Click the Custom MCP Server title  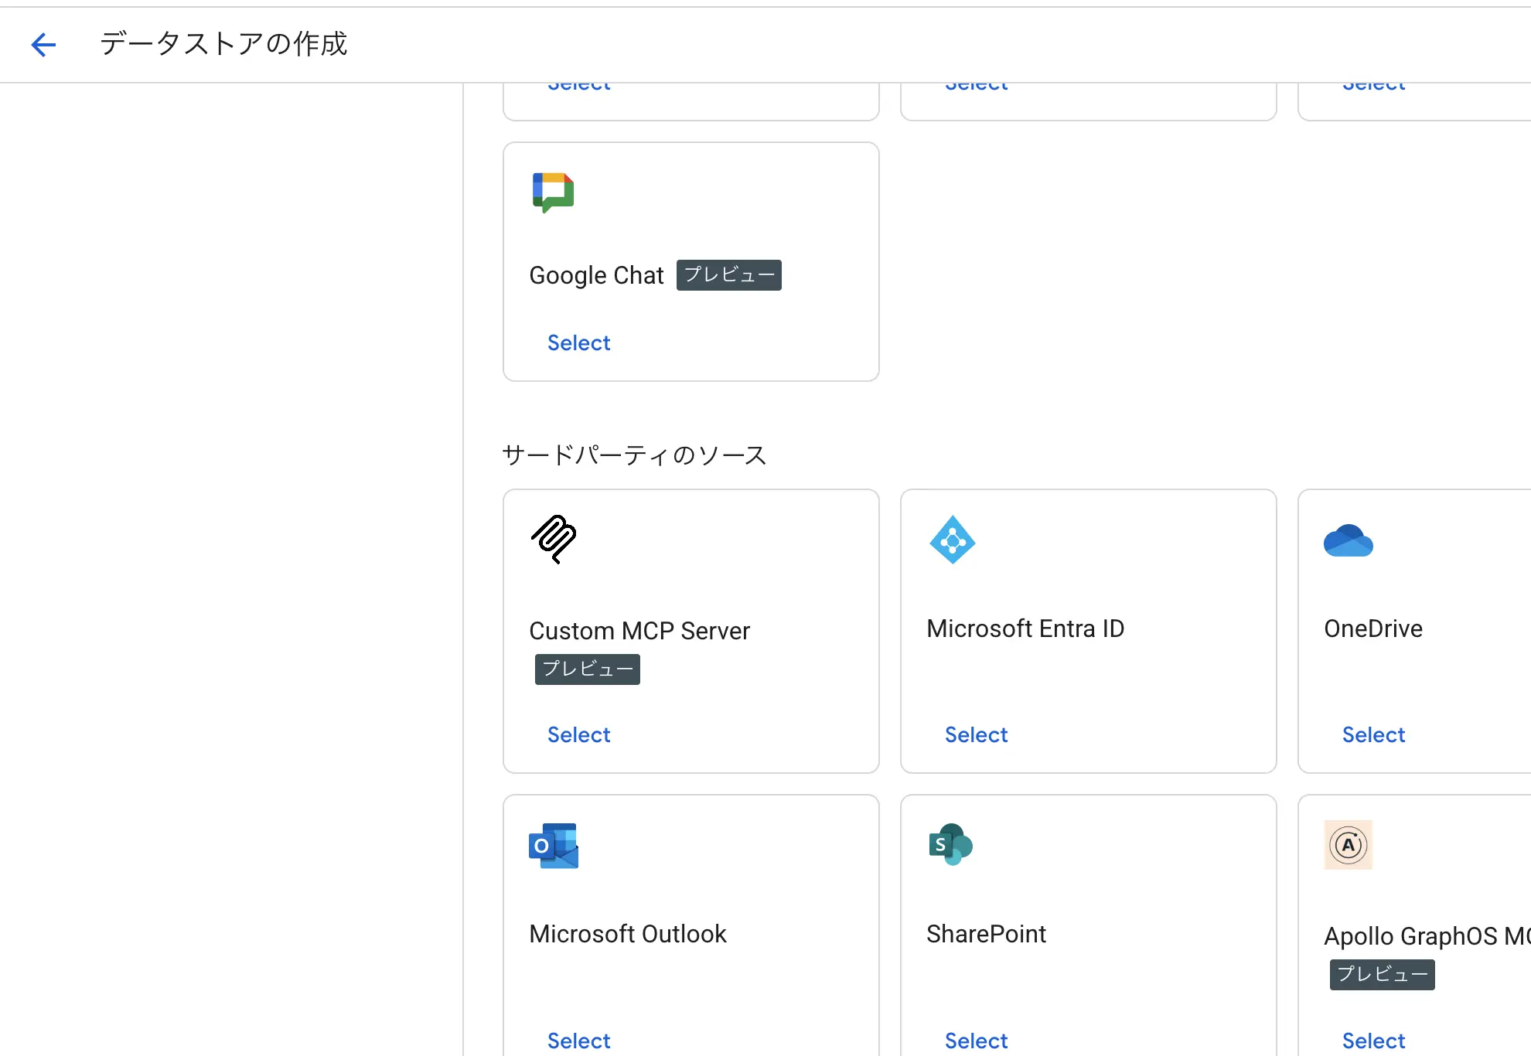click(x=639, y=631)
